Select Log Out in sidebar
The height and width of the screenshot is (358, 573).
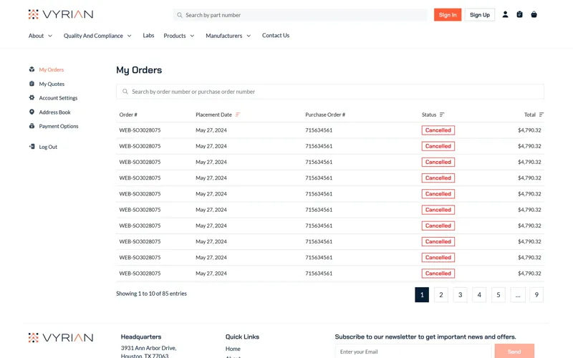coord(48,147)
